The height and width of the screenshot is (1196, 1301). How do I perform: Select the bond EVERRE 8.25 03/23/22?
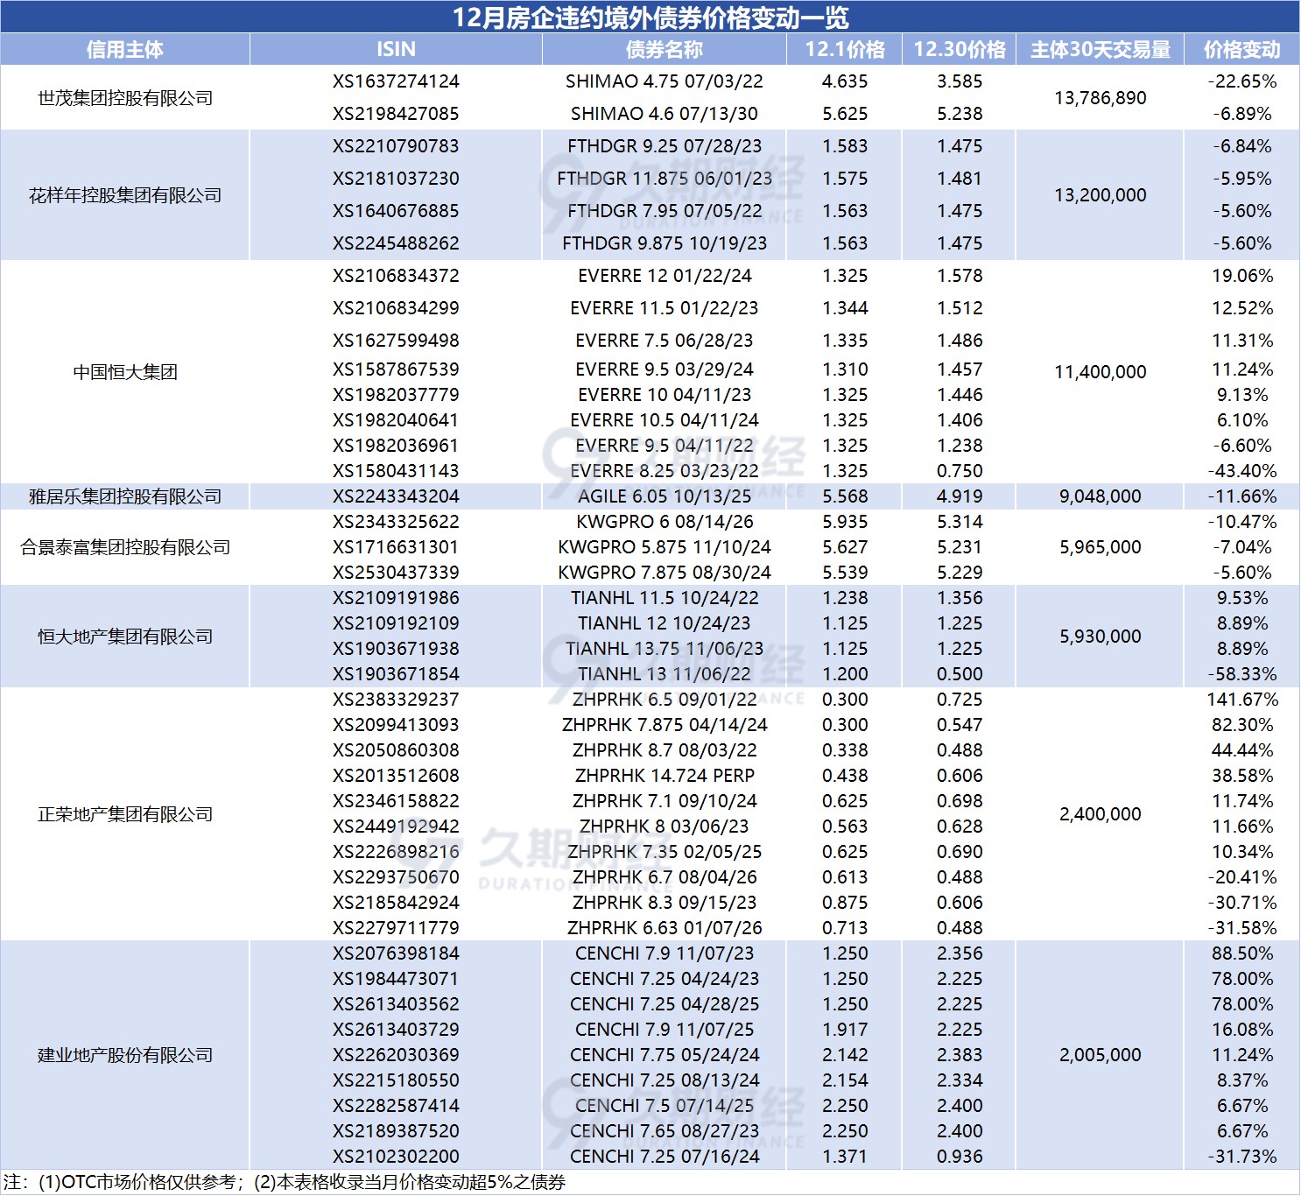[664, 470]
